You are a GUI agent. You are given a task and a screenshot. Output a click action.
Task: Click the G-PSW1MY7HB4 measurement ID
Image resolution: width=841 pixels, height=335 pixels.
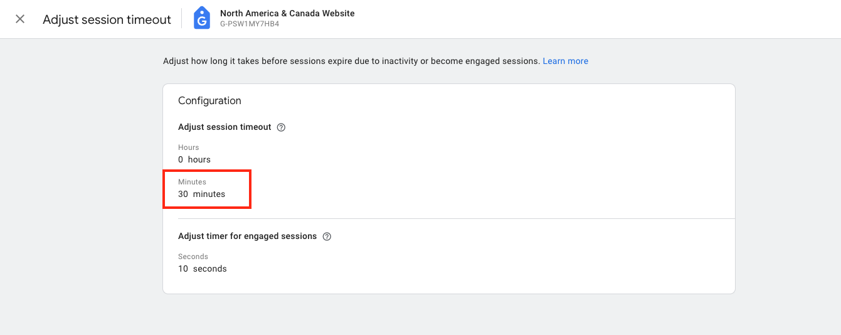point(250,24)
